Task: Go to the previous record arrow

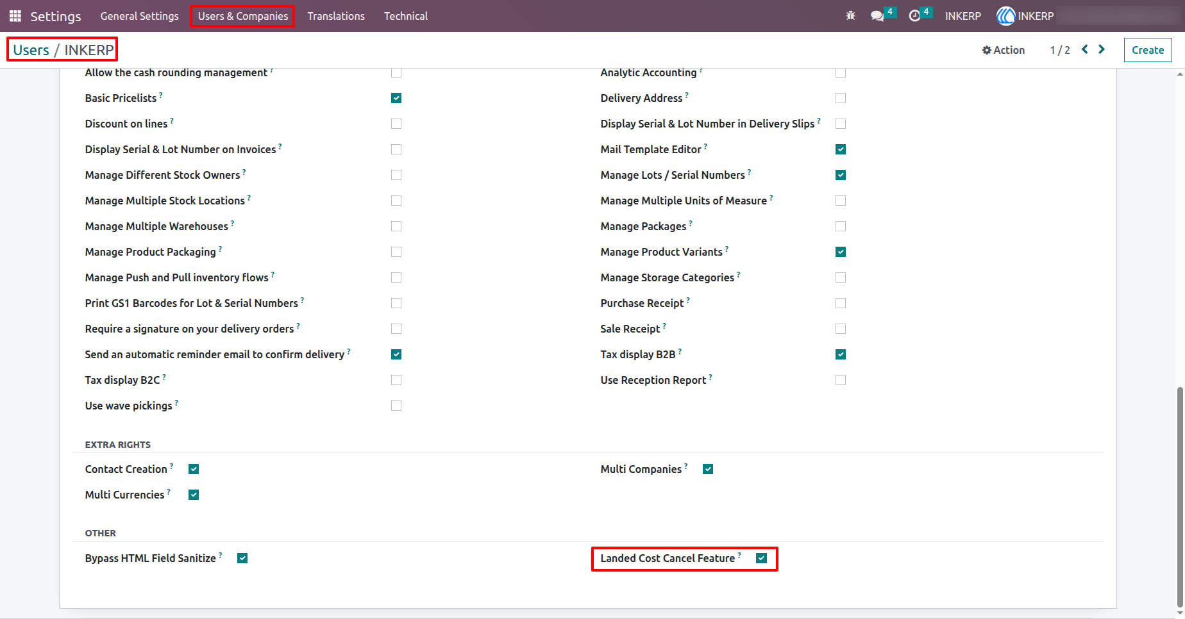Action: pos(1085,49)
